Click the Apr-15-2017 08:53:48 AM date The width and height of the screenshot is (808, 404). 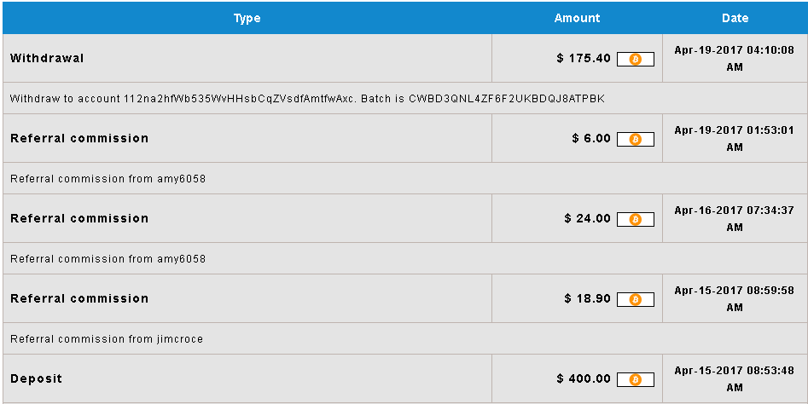tap(735, 378)
